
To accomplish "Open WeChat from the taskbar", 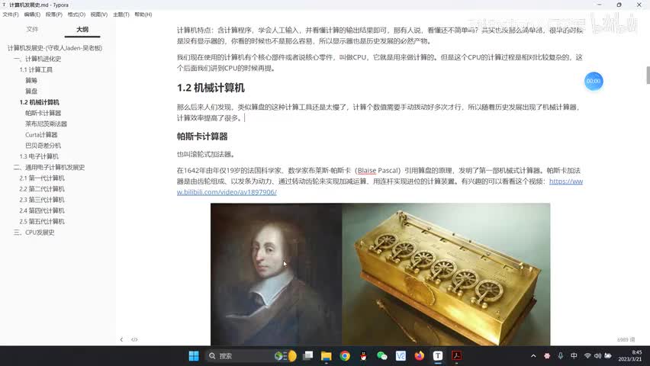I will click(x=381, y=355).
